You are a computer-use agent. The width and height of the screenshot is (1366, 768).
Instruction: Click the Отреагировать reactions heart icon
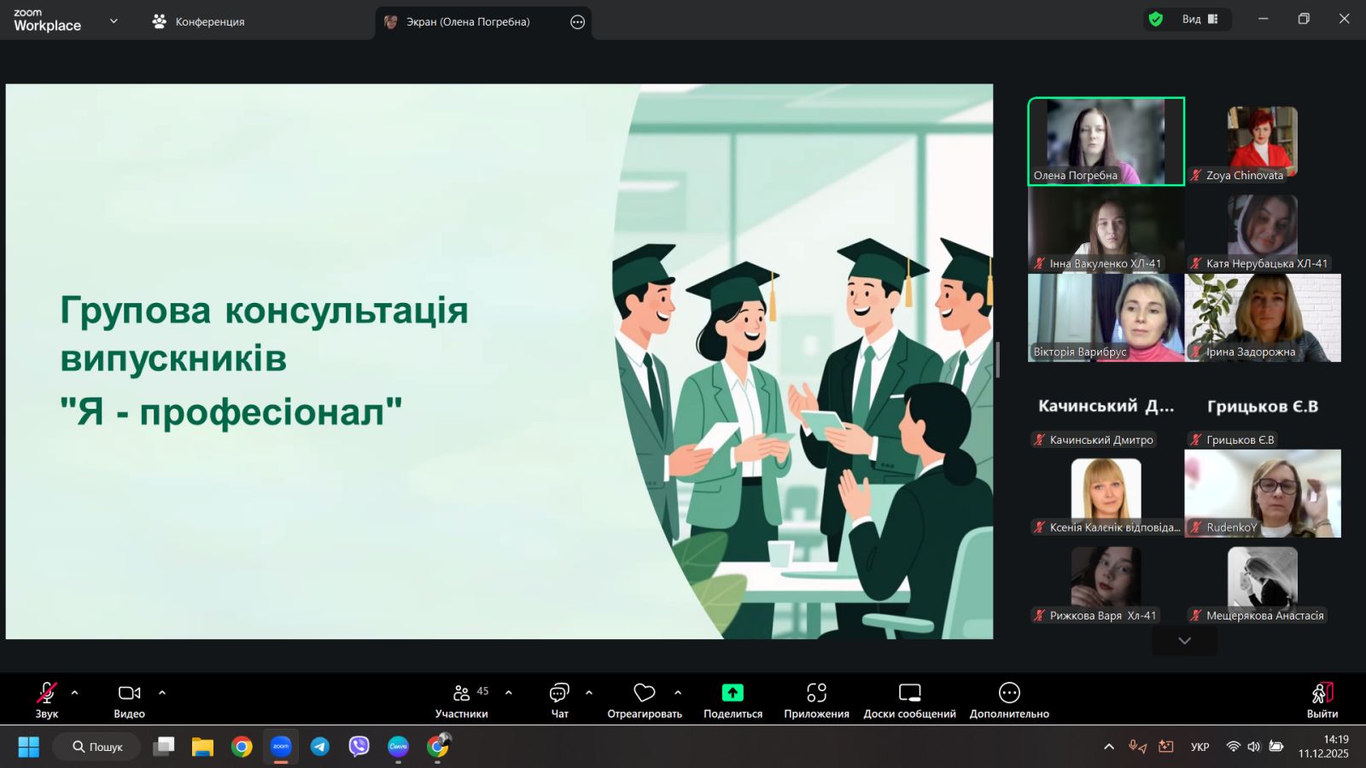pyautogui.click(x=645, y=693)
